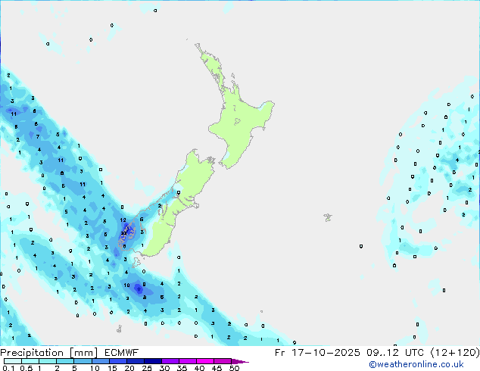
Task: Select the 35–40 mm legend color swatch
Action: 188,361
